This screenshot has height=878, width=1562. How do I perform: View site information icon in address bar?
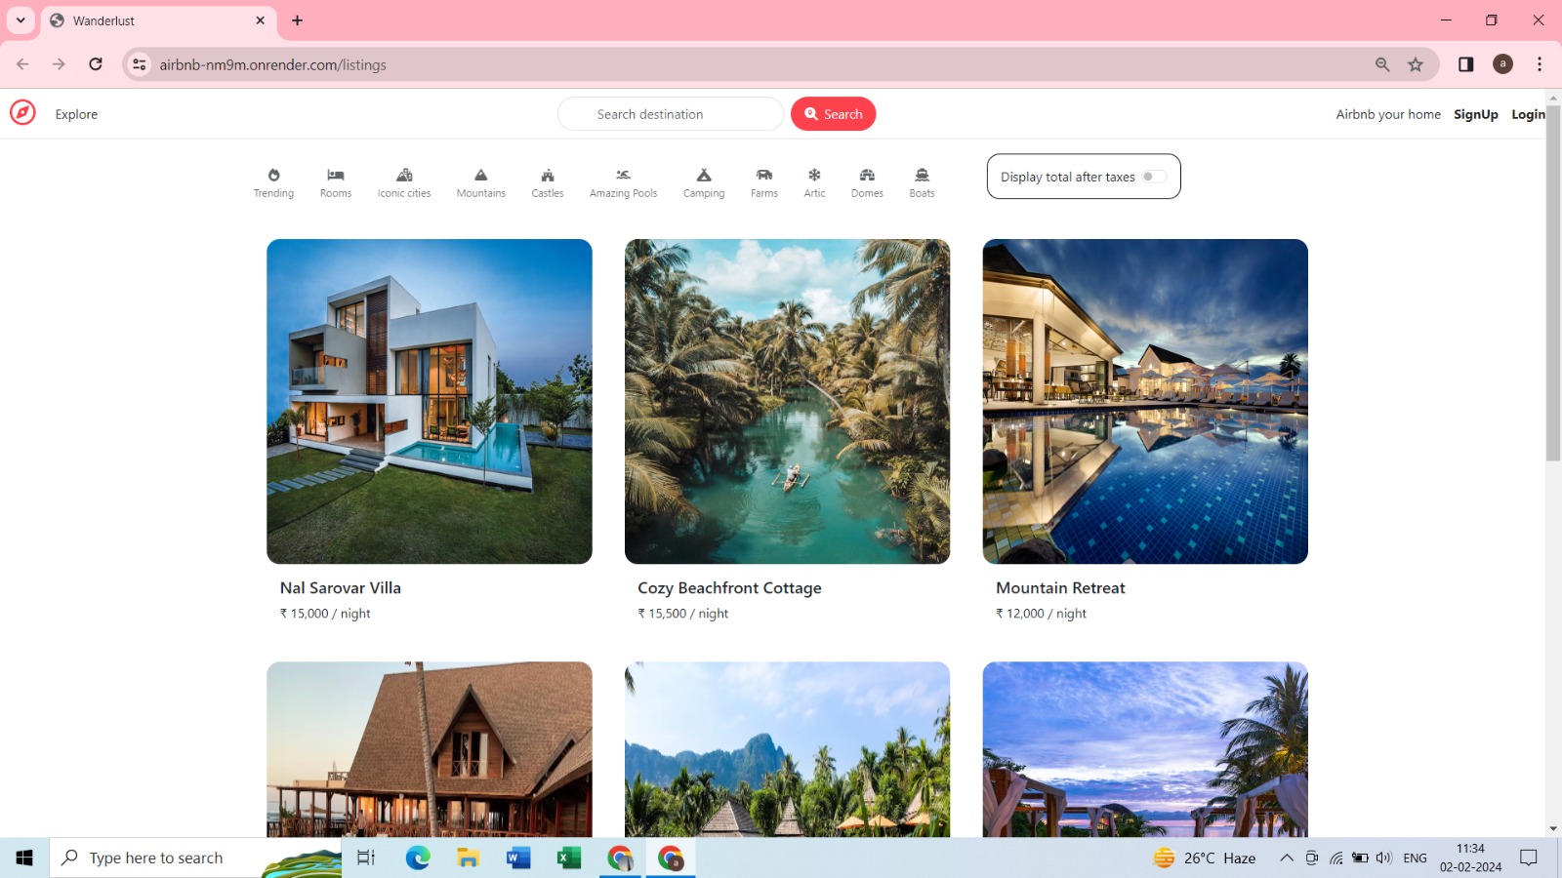(x=140, y=64)
